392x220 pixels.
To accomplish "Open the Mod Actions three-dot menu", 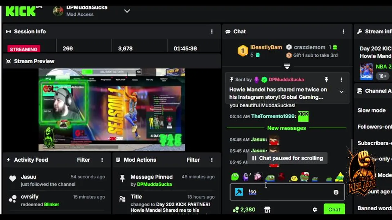I will pos(212,160).
